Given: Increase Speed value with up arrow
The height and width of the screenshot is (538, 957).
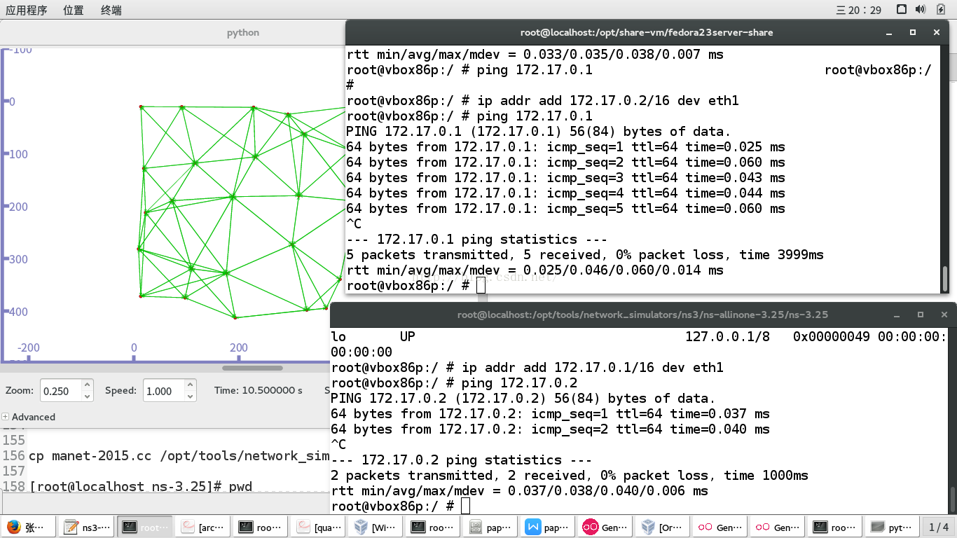Looking at the screenshot, I should (x=190, y=385).
